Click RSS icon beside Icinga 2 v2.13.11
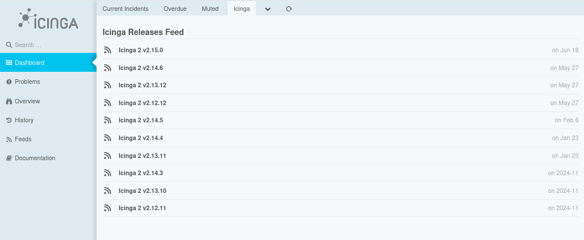The image size is (584, 240). click(x=107, y=156)
